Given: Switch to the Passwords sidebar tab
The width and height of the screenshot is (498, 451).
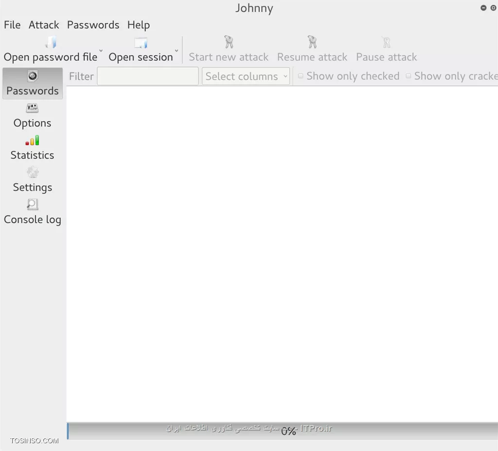Looking at the screenshot, I should point(33,83).
